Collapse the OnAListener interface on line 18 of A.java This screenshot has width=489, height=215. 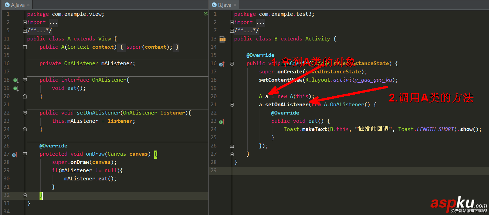(25, 80)
